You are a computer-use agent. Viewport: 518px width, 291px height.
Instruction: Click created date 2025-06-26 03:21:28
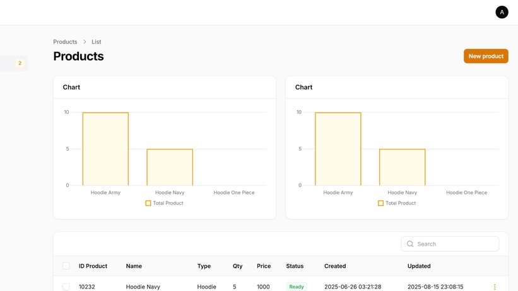pos(353,287)
